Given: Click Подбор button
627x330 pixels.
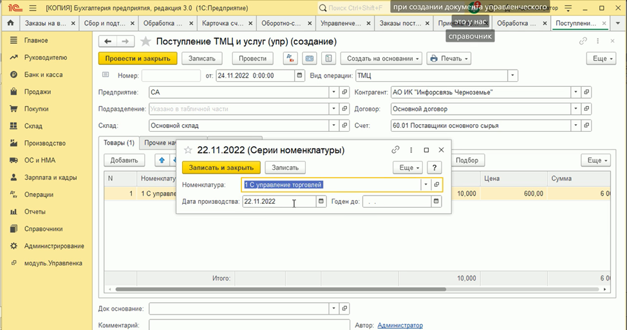Looking at the screenshot, I should coord(467,160).
